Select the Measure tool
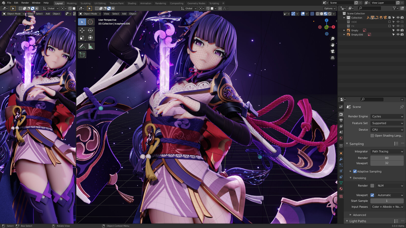Image resolution: width=406 pixels, height=228 pixels. [x=90, y=46]
